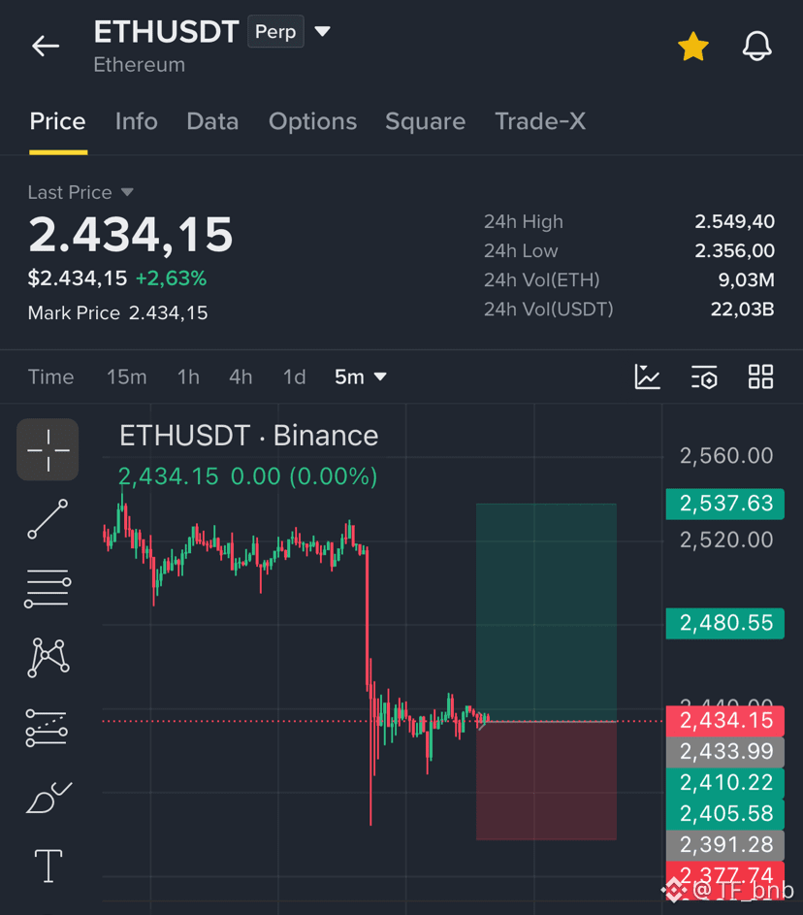803x915 pixels.
Task: Click the 24h Low value 2.356,00
Action: (x=734, y=251)
